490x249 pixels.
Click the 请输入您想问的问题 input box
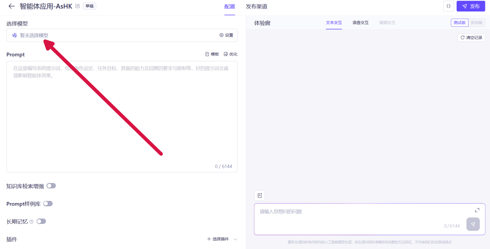coord(369,219)
